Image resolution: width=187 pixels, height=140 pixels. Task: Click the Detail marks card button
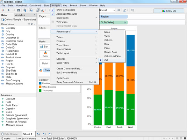coord(45,64)
